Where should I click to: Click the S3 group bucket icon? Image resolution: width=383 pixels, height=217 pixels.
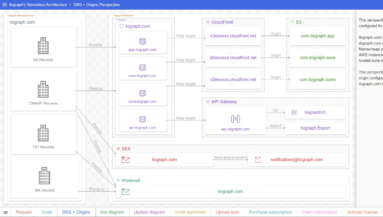[x=292, y=22]
